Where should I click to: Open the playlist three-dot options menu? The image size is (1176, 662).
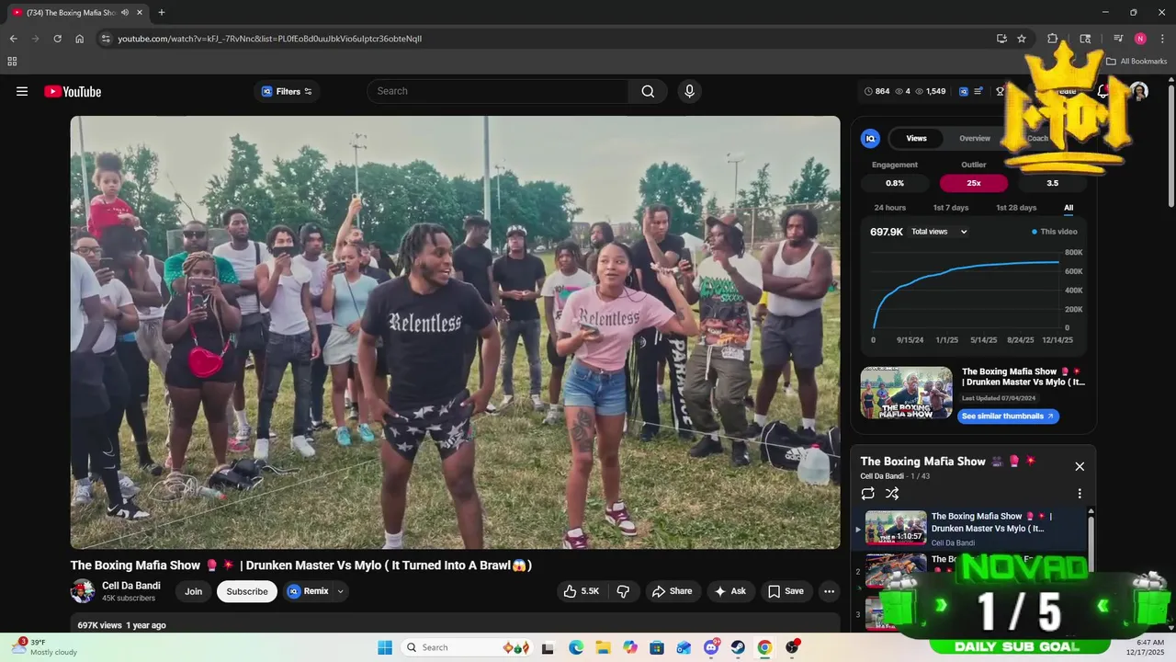(x=1080, y=494)
